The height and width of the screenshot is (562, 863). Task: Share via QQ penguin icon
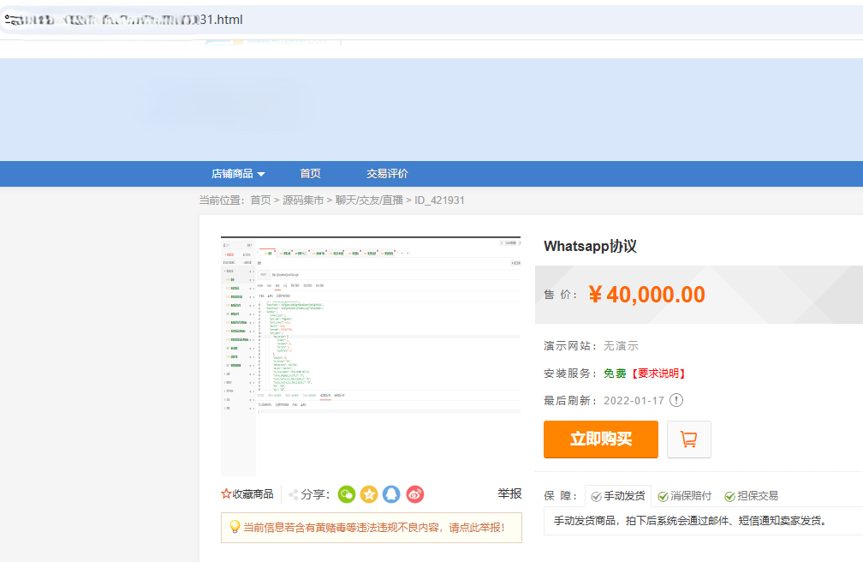pyautogui.click(x=391, y=494)
